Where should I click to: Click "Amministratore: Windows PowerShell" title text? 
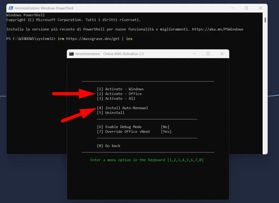coord(44,8)
